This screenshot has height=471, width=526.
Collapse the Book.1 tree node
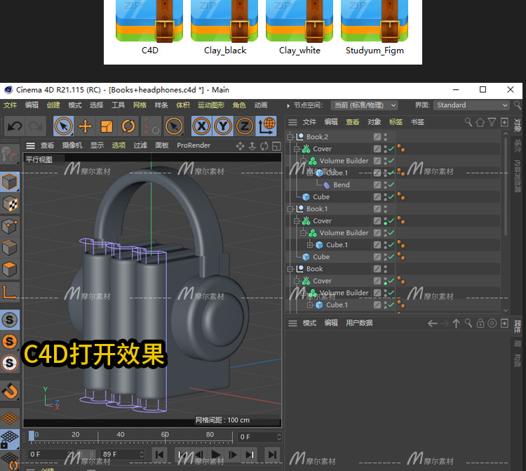click(x=290, y=209)
